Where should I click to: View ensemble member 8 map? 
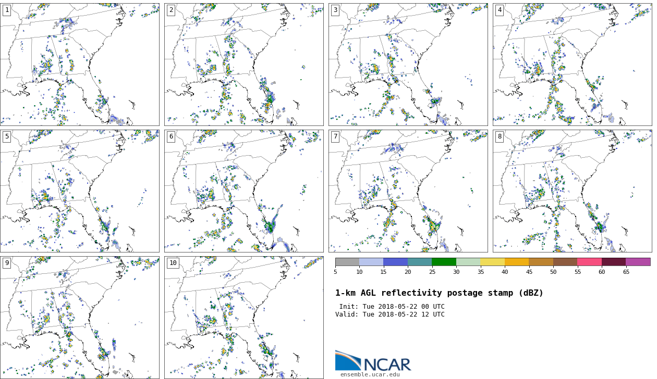click(572, 191)
